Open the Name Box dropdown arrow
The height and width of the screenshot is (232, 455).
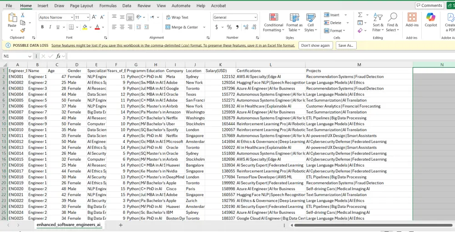[x=30, y=56]
